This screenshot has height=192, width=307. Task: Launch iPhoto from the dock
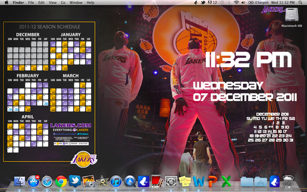point(89,181)
